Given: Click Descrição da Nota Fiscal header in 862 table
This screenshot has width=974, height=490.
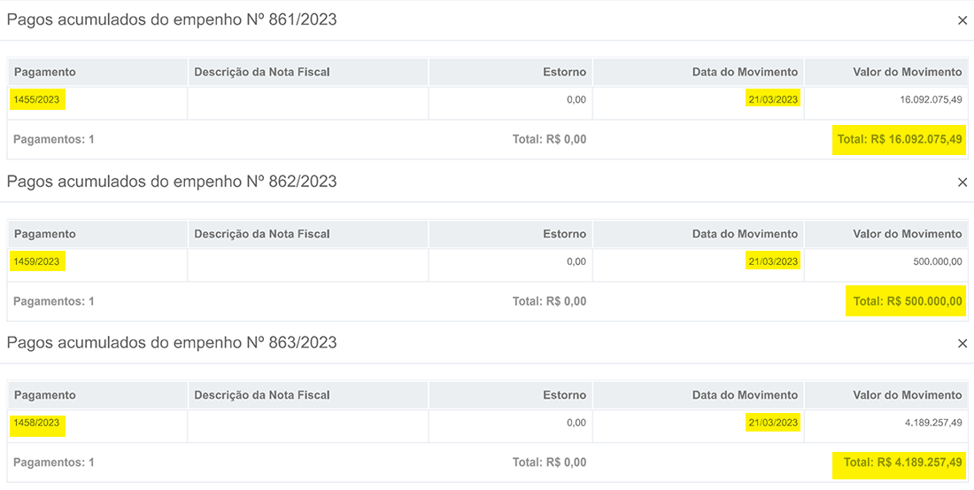Looking at the screenshot, I should click(261, 234).
